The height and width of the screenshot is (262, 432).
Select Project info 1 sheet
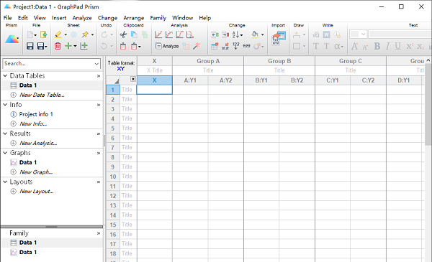(x=36, y=114)
